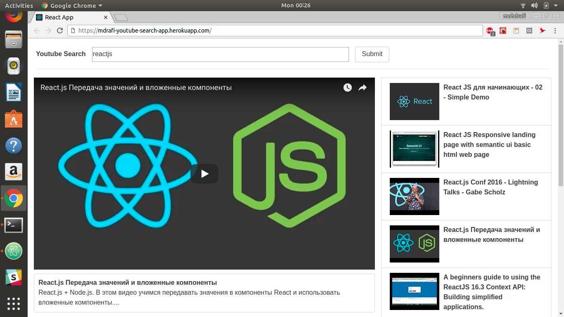This screenshot has width=564, height=317.
Task: Open the Mon 00:26 clock menu
Action: (x=296, y=5)
